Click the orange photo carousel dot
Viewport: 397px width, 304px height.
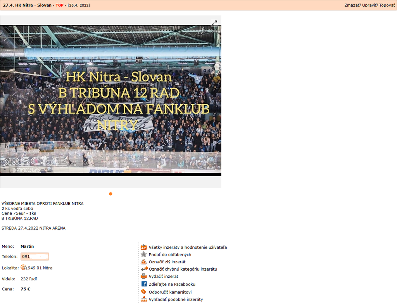[110, 194]
